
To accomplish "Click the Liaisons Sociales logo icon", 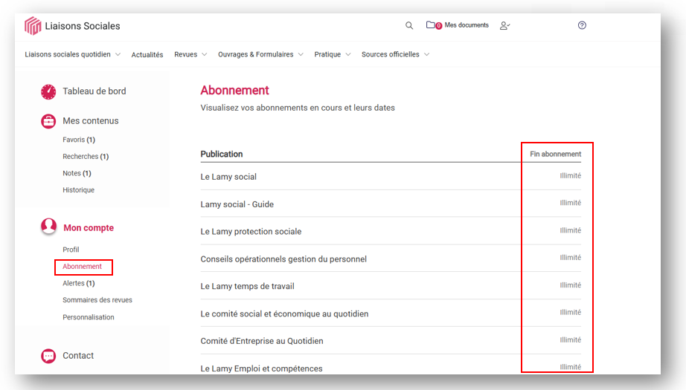I will click(33, 26).
